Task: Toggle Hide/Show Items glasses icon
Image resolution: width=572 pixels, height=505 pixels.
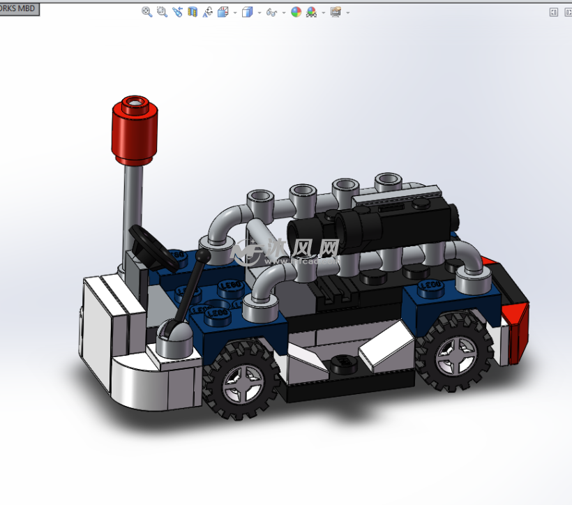Action: 272,12
